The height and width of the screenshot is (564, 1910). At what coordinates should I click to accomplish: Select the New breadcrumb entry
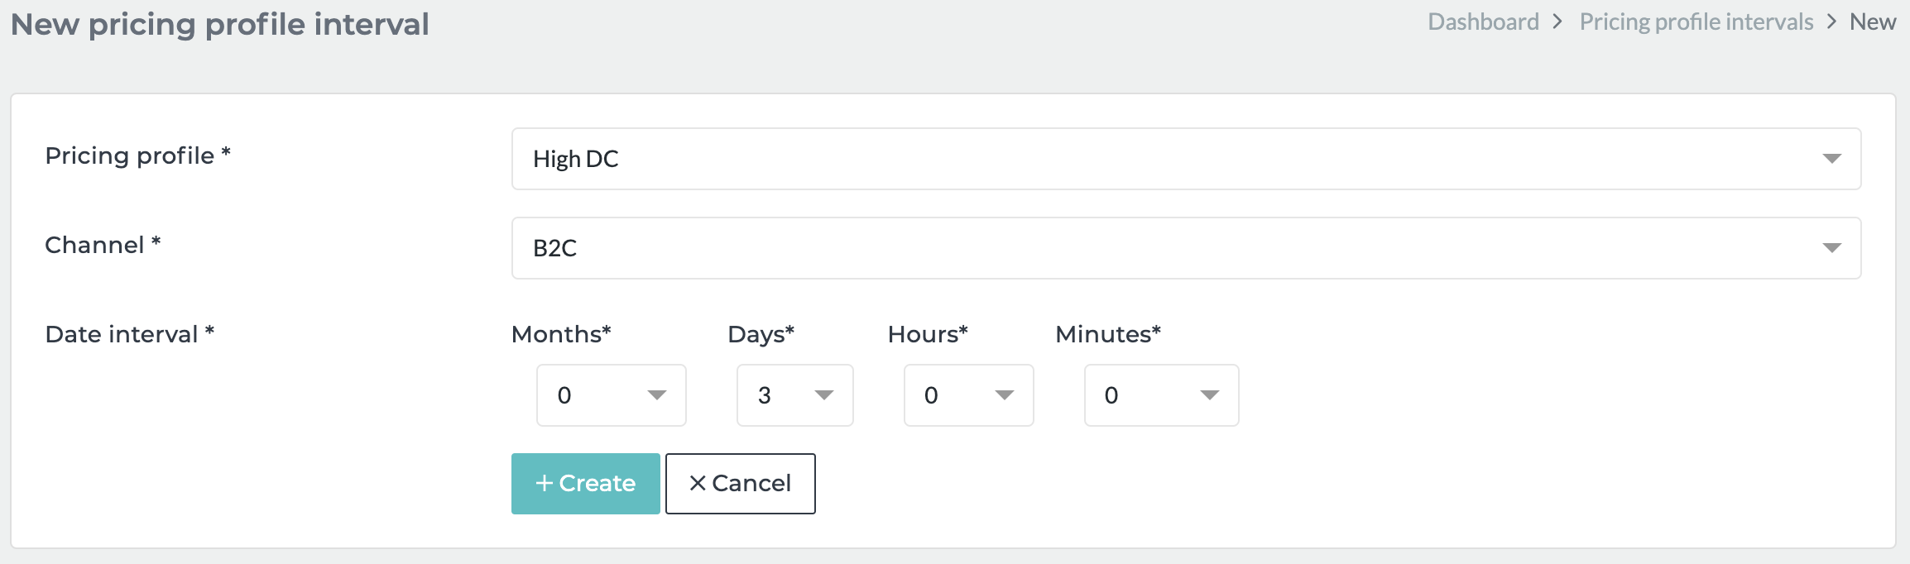(1872, 21)
